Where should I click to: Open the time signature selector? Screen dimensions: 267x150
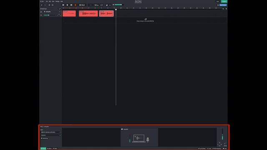coord(102,5)
